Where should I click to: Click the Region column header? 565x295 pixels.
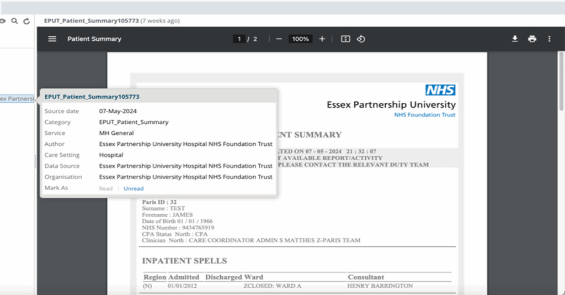pyautogui.click(x=154, y=277)
